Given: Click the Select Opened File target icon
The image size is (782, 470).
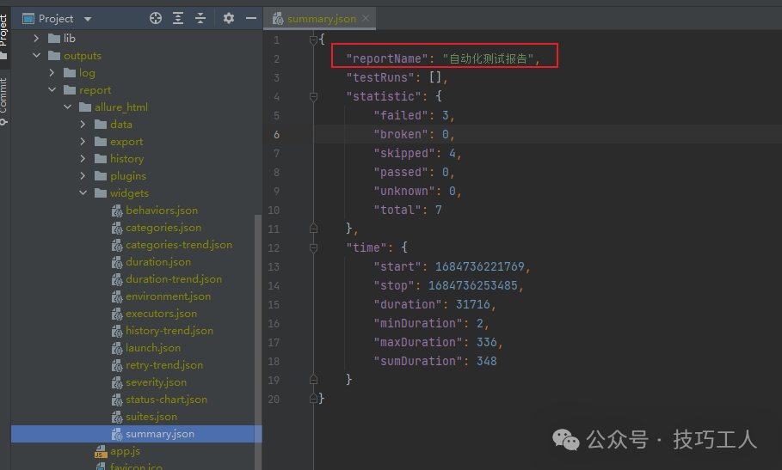Looking at the screenshot, I should tap(156, 18).
